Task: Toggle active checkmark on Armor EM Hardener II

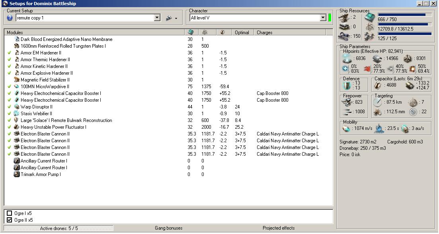Action: (x=9, y=53)
